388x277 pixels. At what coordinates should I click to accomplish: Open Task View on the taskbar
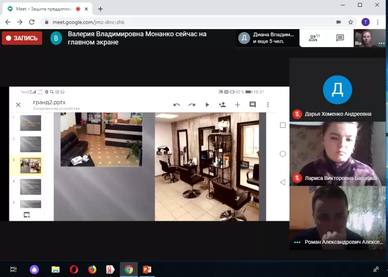14,269
